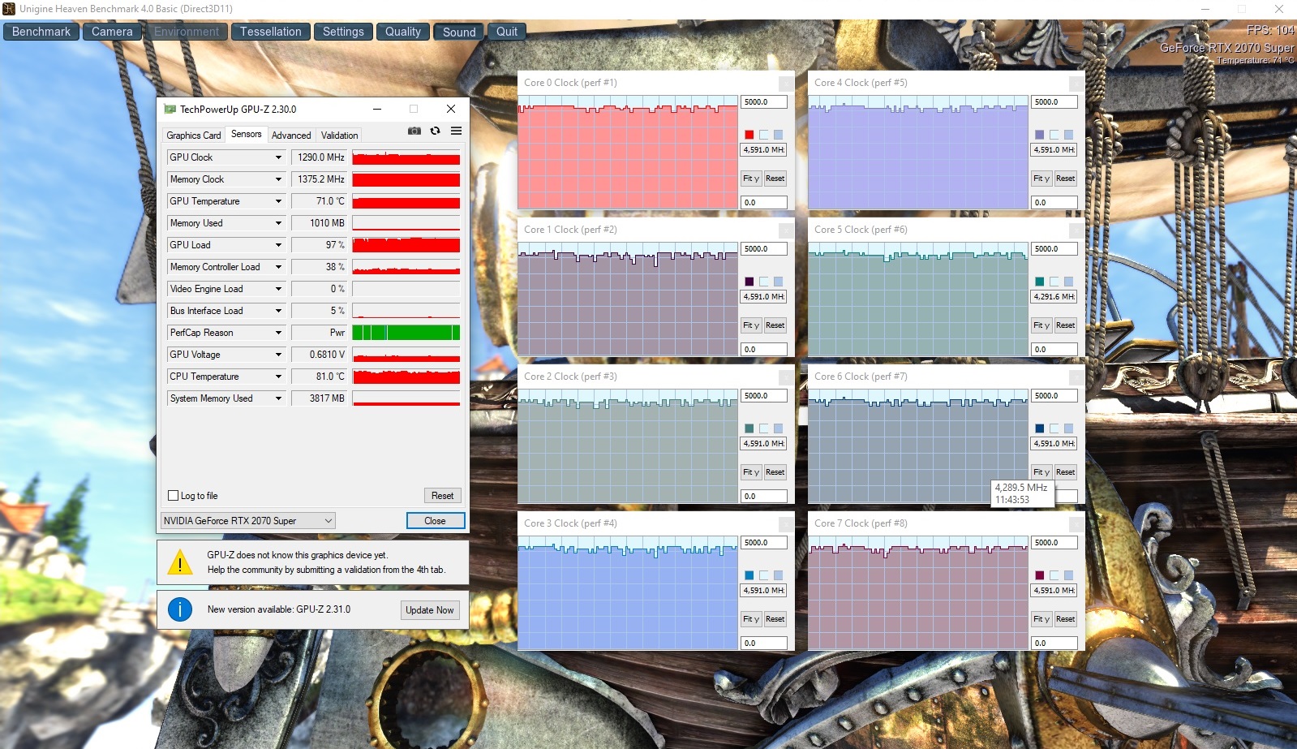Expand the PerfCap Reason dropdown

(x=278, y=333)
